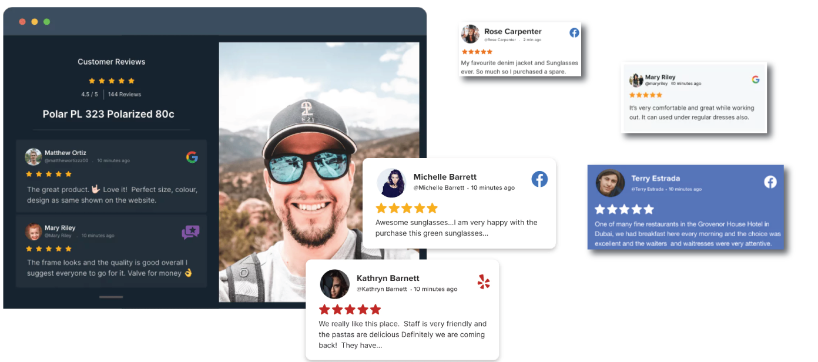Open the Facebook icon on Michelle Barrett's review
Screen dimensions: 818x362
539,179
